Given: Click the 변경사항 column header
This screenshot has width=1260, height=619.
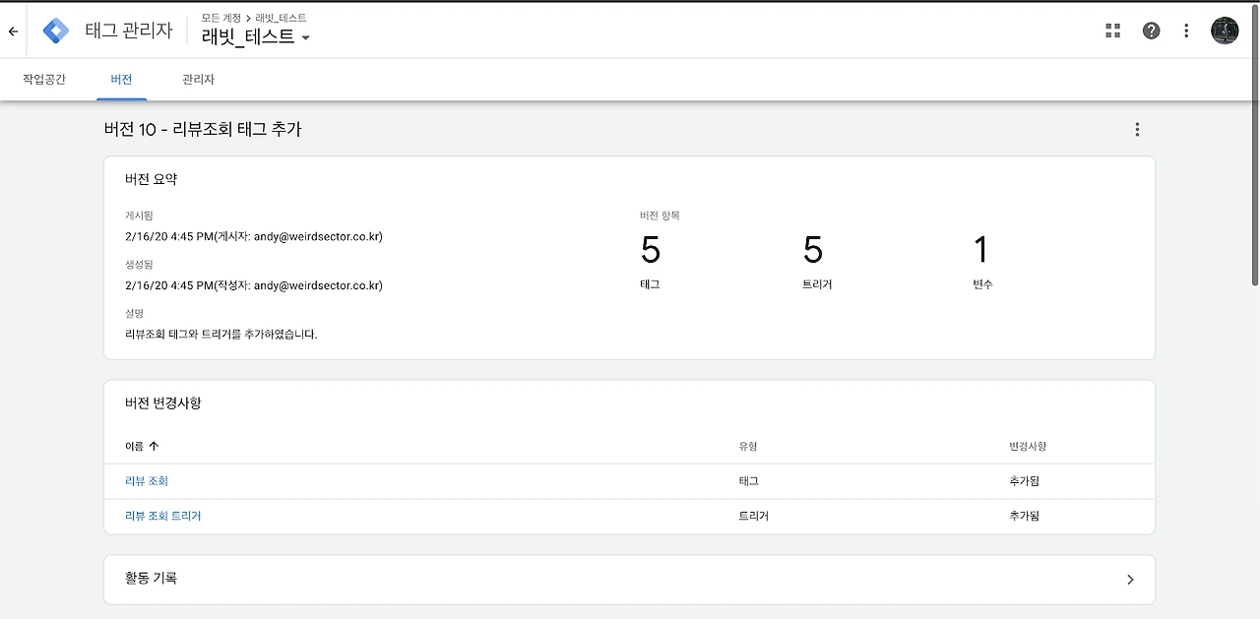Looking at the screenshot, I should tap(1027, 447).
